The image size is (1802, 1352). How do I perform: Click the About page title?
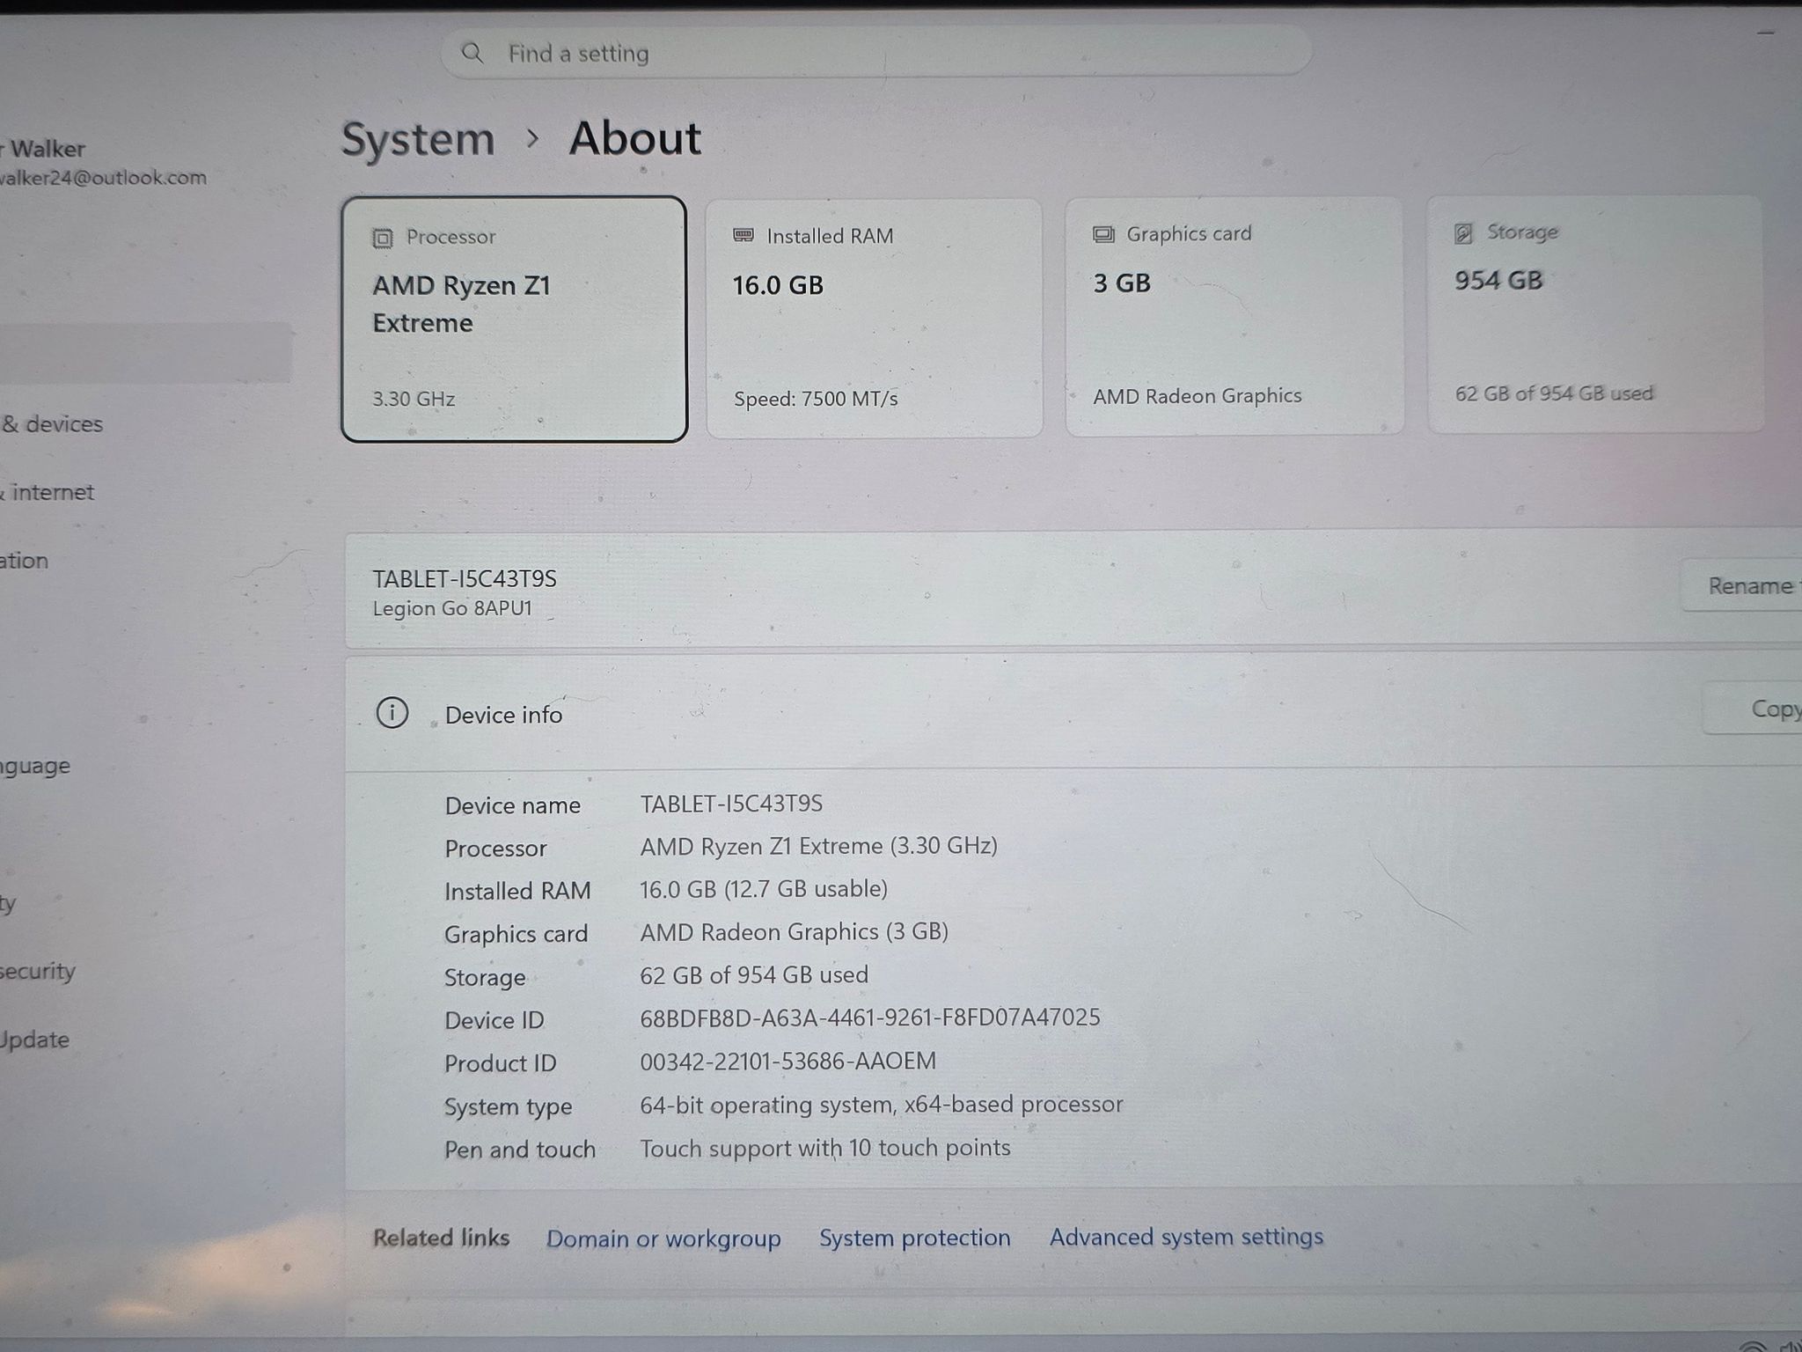(634, 138)
